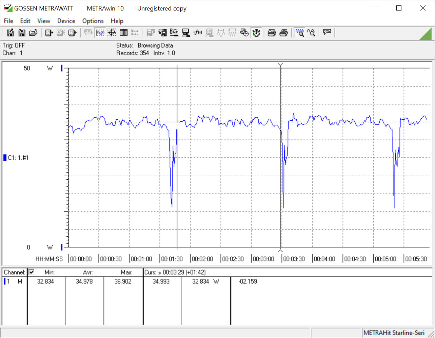Toggle the checkbox next to Channel label

click(x=32, y=272)
